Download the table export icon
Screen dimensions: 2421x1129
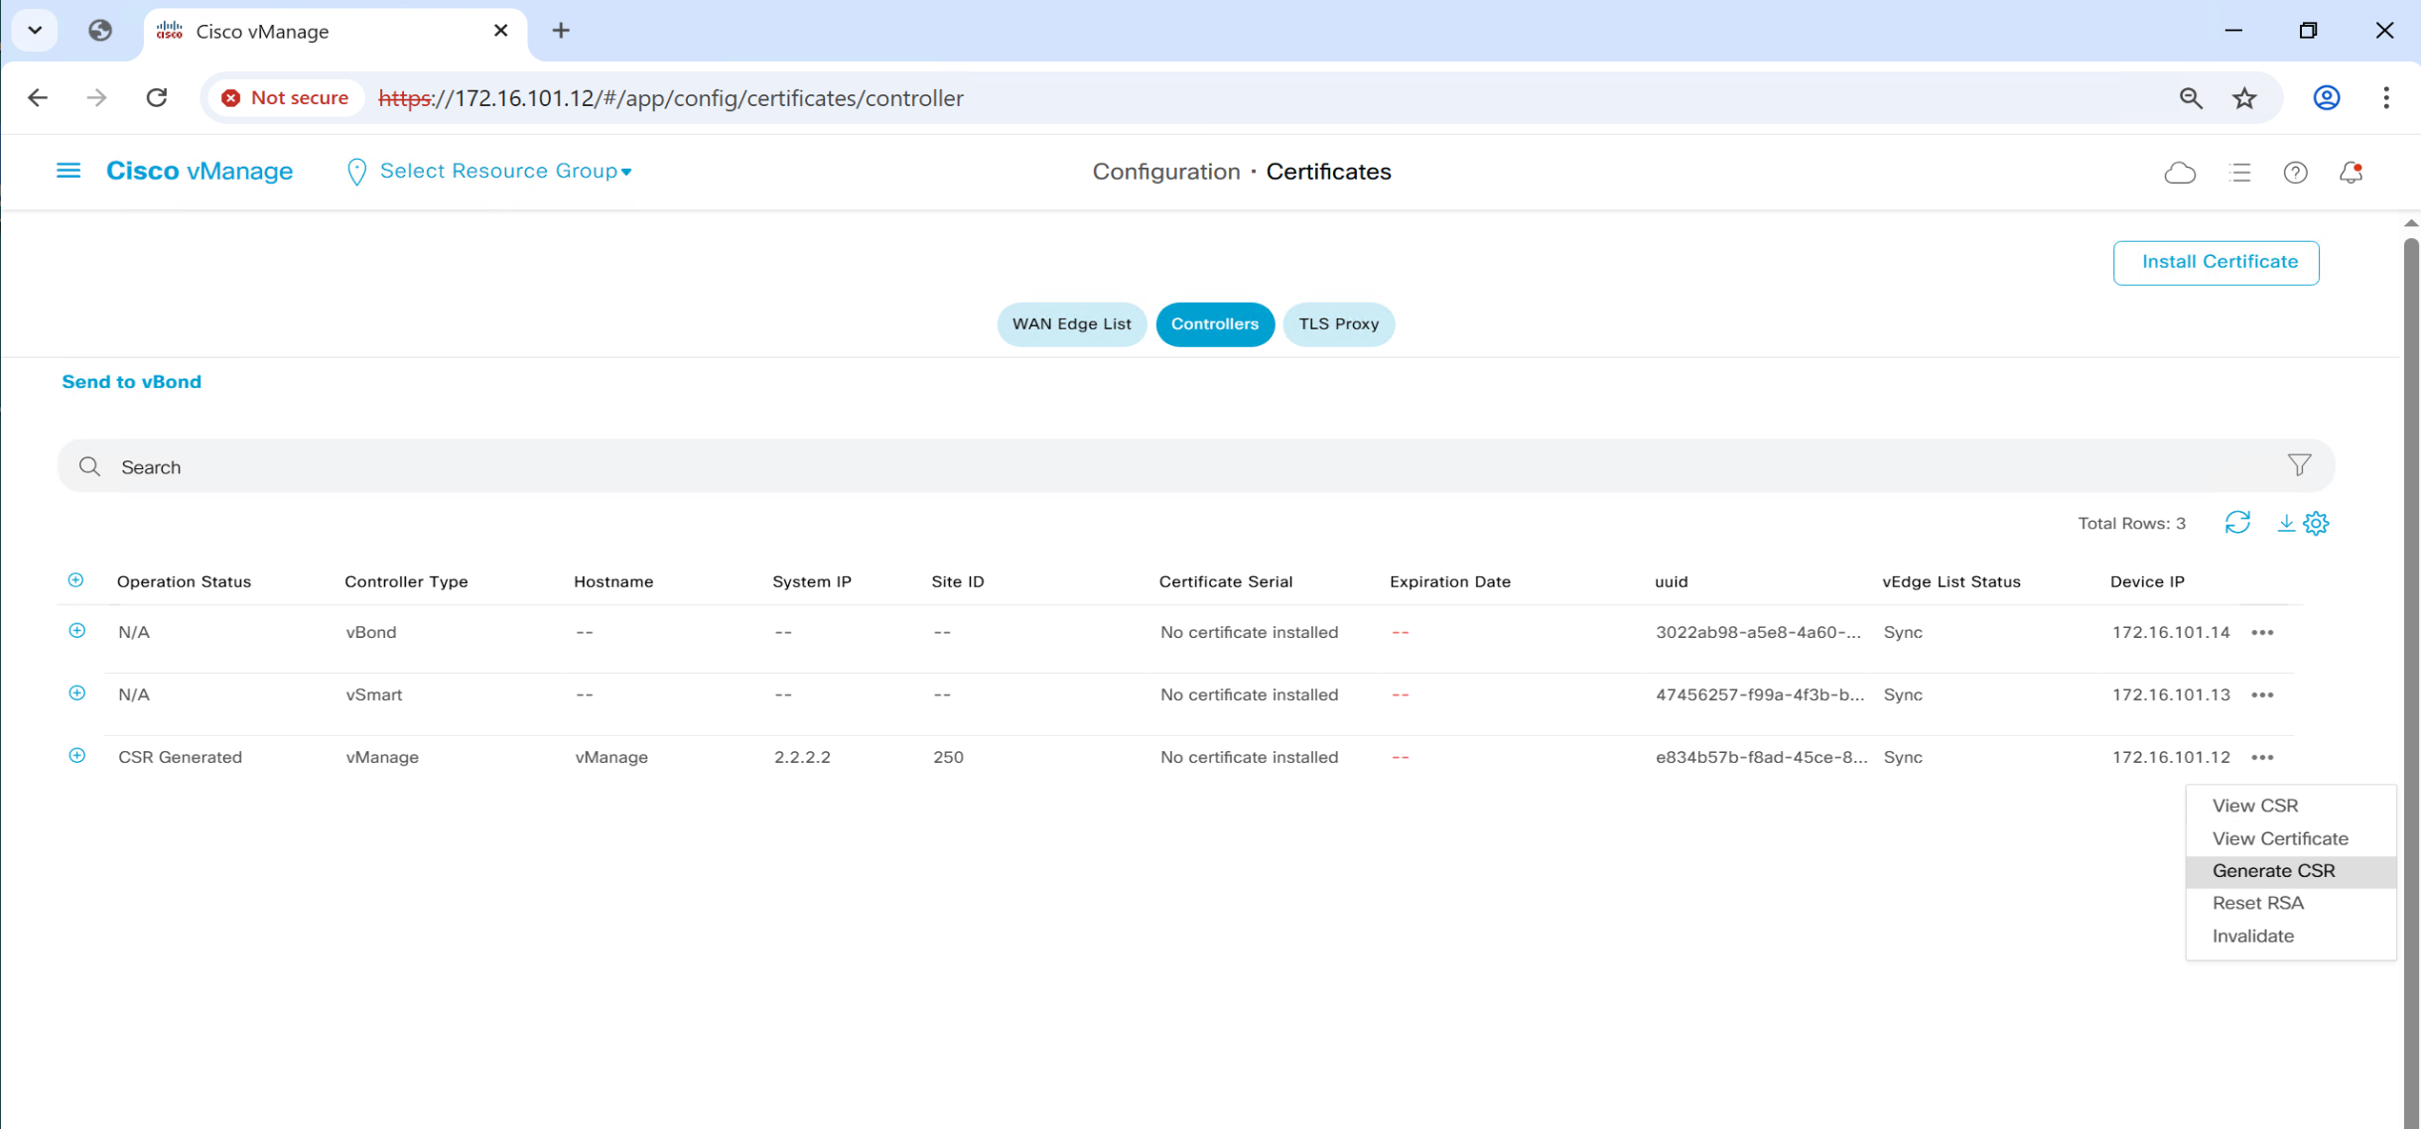click(2285, 523)
